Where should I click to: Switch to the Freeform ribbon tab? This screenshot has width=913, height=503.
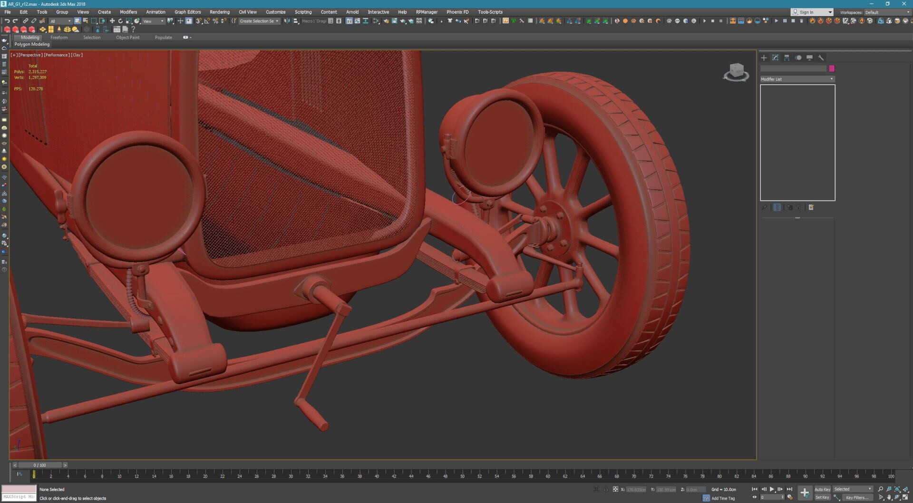(x=59, y=38)
